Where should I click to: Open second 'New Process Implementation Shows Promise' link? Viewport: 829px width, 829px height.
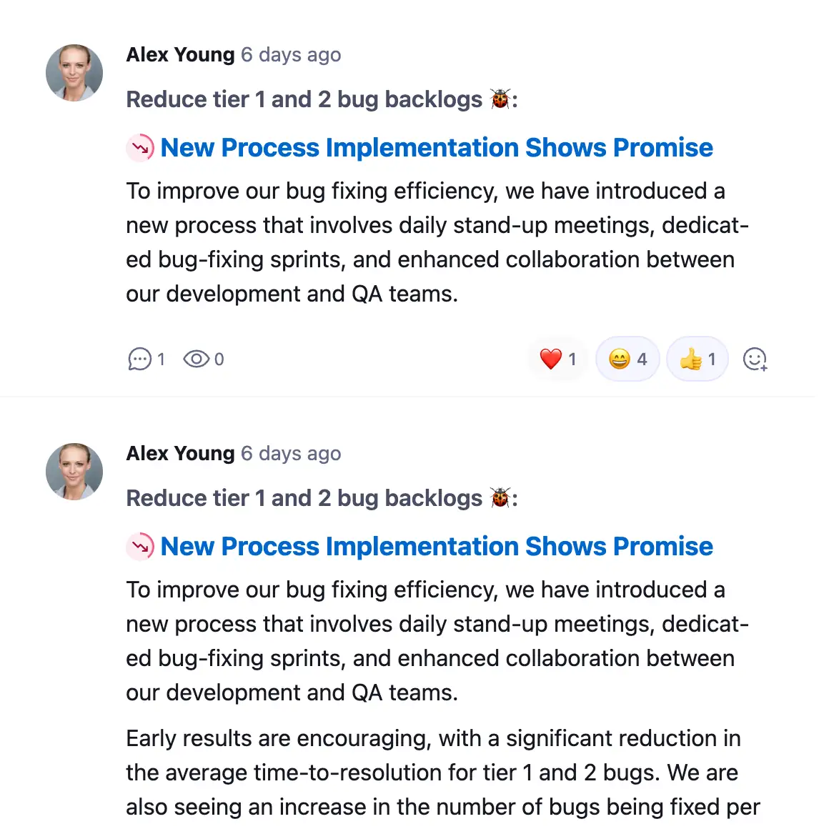437,547
